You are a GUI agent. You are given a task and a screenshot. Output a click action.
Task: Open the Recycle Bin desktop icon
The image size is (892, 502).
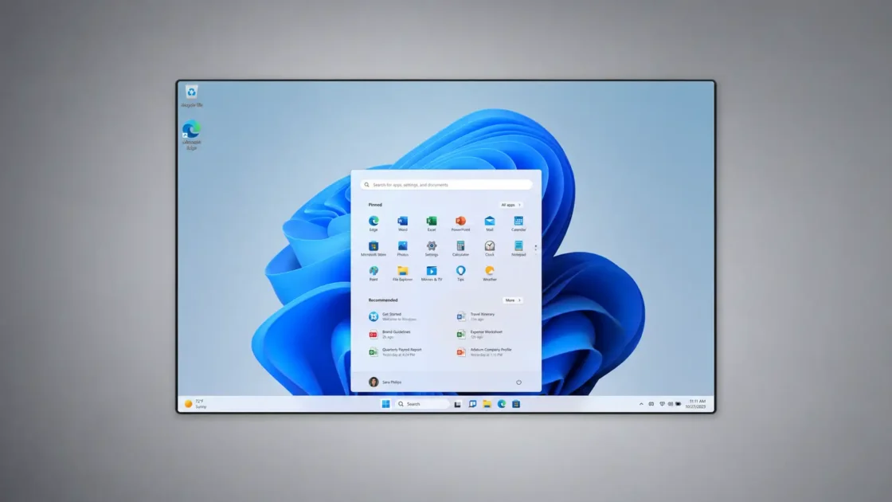[x=192, y=96]
